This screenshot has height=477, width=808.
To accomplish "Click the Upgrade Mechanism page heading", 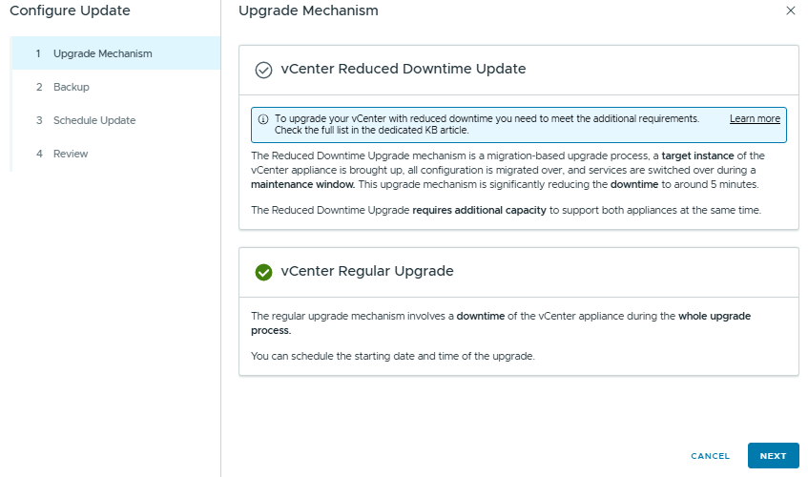I will [x=308, y=11].
